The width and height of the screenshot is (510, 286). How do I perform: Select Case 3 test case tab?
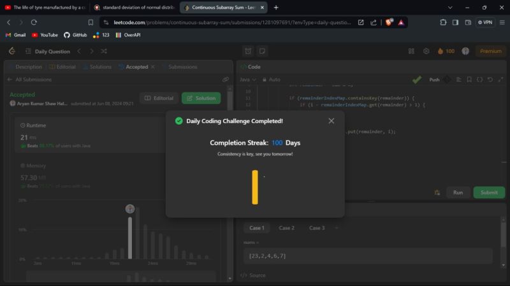point(317,228)
